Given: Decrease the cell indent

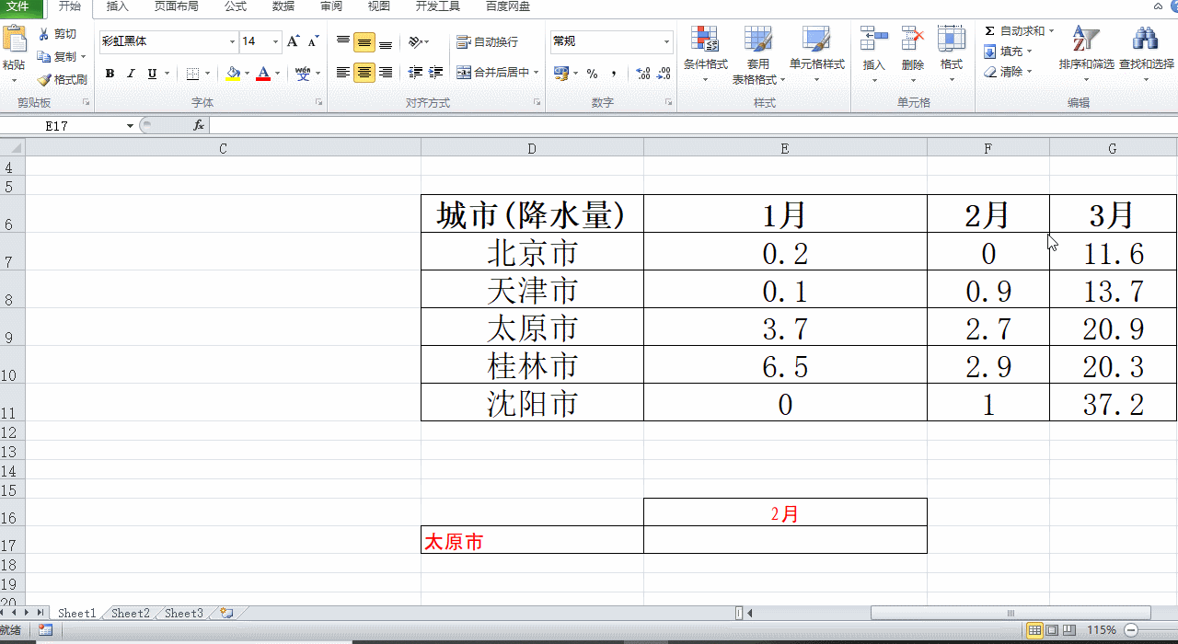Looking at the screenshot, I should pyautogui.click(x=415, y=73).
